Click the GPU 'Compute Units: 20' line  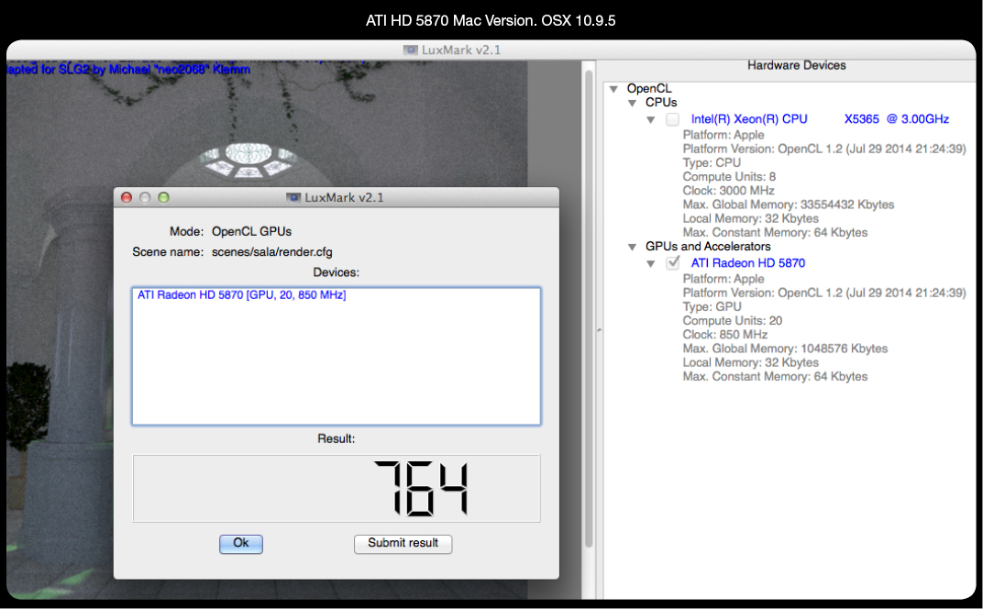(x=733, y=320)
